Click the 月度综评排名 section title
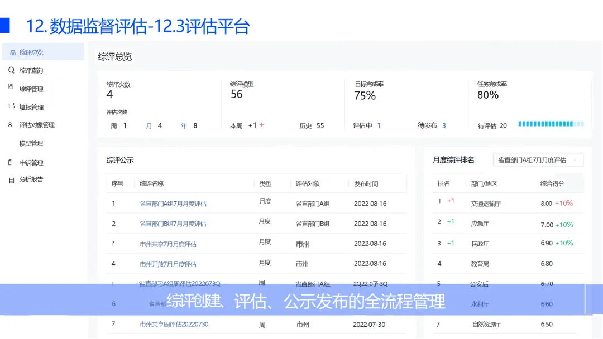Screen dimensions: 603x339 pos(453,160)
